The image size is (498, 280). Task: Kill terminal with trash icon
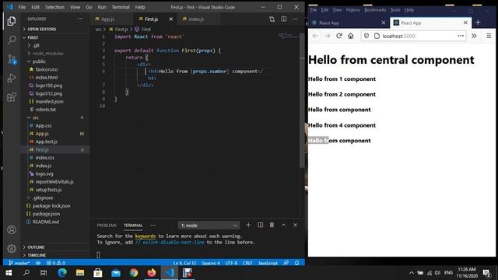point(272,225)
